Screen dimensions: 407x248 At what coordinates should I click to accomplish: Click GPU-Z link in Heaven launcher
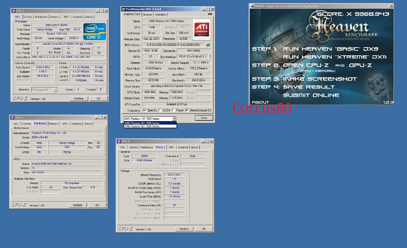pyautogui.click(x=360, y=65)
